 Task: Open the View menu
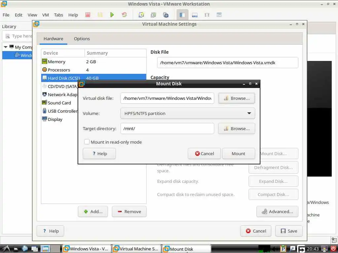[x=32, y=15]
